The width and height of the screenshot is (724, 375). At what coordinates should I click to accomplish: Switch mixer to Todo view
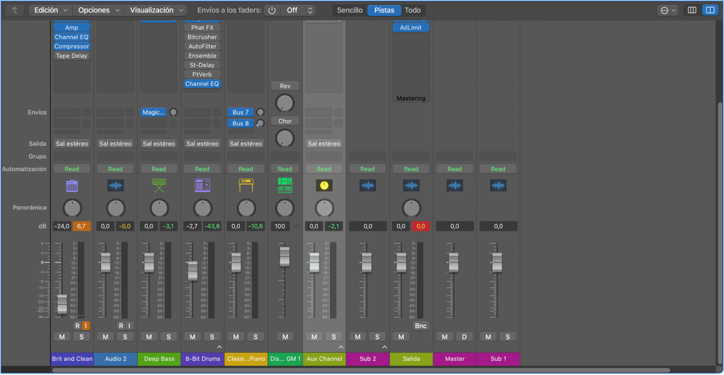point(413,10)
